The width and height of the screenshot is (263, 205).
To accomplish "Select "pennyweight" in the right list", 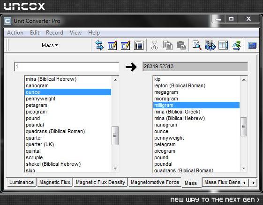I will pos(196,138).
